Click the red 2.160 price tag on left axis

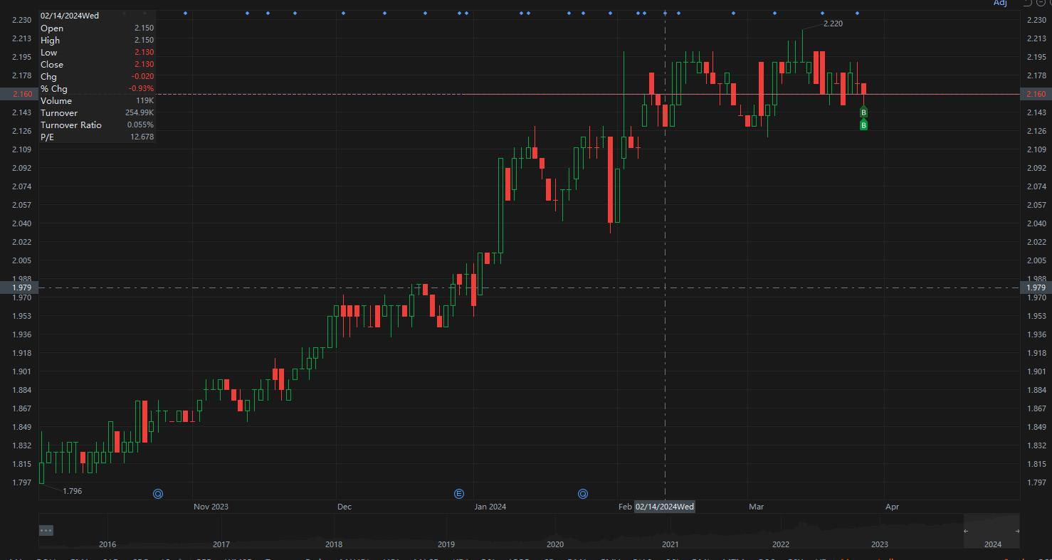coord(19,94)
